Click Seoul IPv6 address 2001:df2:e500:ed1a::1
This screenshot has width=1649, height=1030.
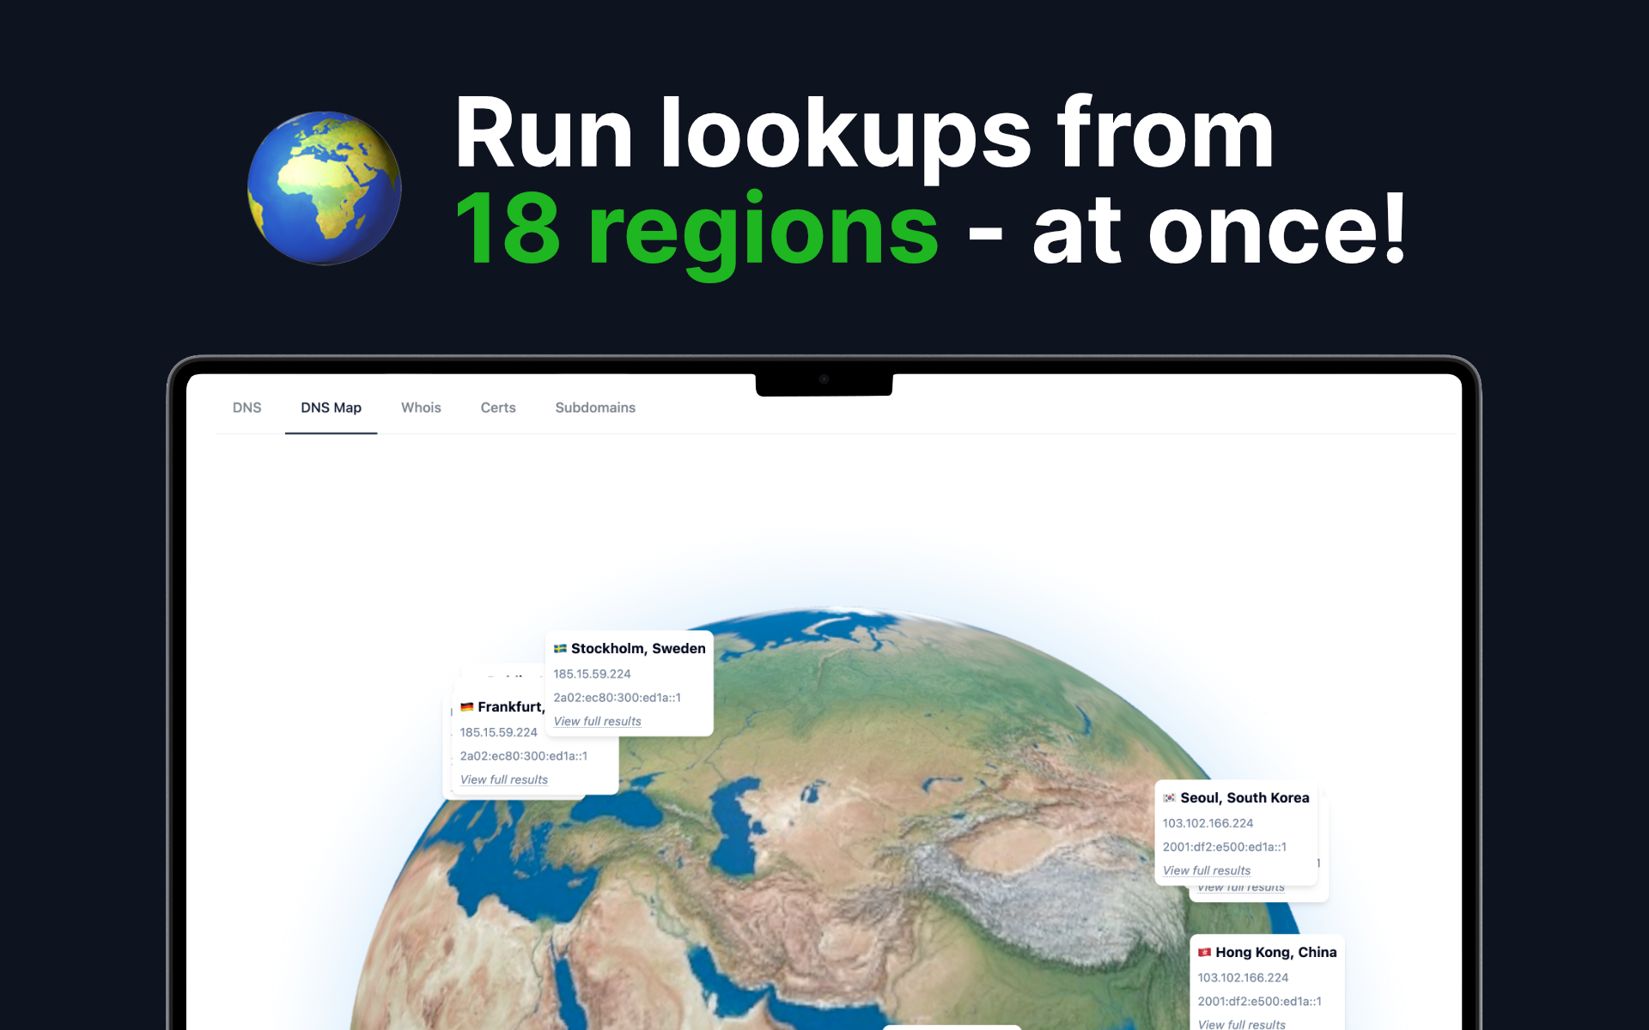[x=1224, y=846]
